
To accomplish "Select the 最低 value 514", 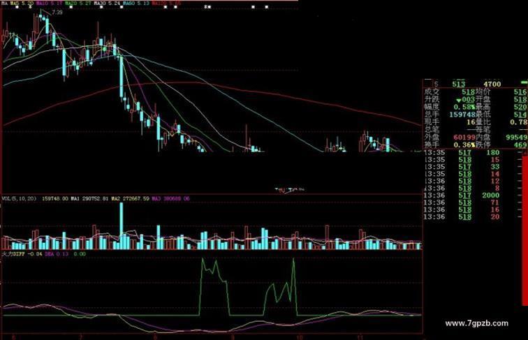I will (x=520, y=114).
